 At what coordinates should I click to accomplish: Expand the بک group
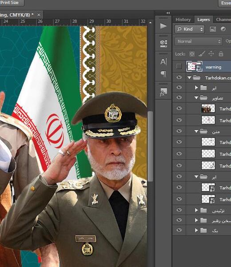click(196, 231)
